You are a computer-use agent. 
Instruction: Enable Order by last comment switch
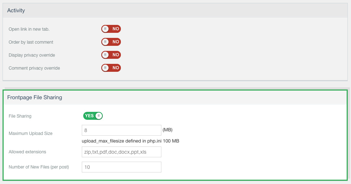[111, 42]
